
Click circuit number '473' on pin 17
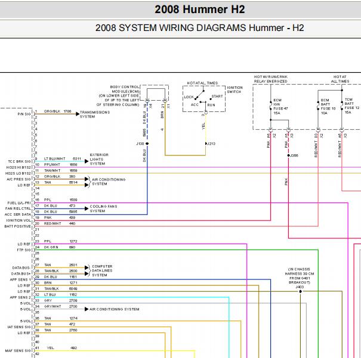(72, 206)
